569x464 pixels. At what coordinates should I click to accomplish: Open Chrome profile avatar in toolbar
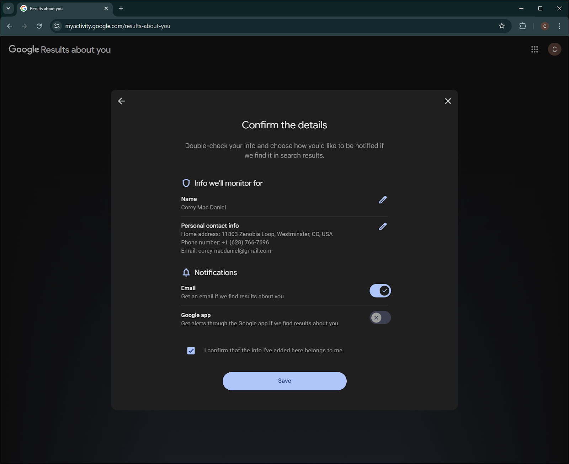pos(544,26)
